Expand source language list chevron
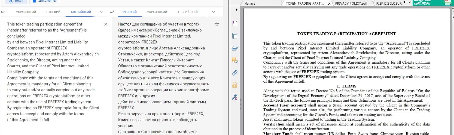Viewport: 454px width, 135px height. point(101,12)
